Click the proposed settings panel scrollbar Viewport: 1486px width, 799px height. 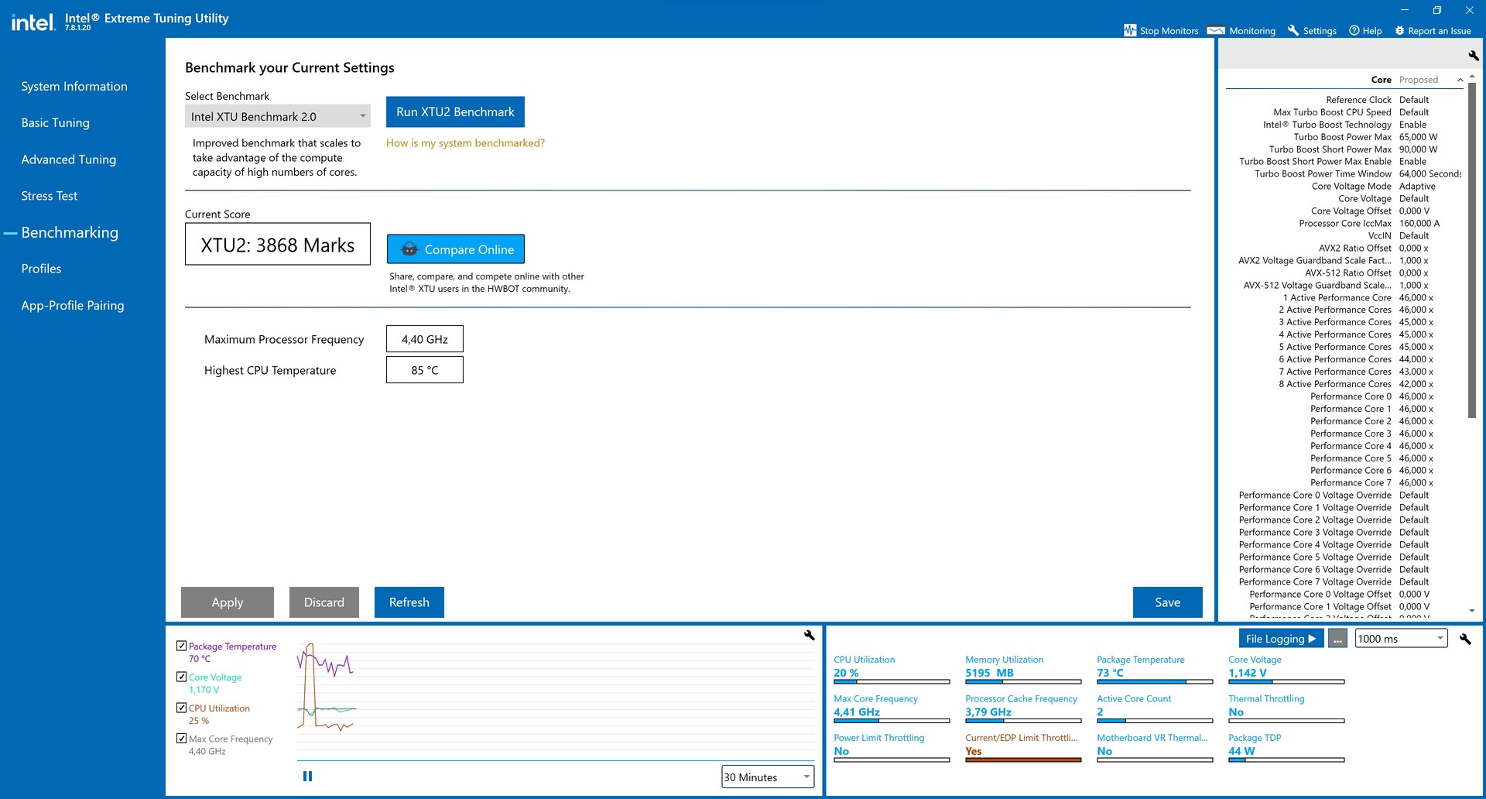1472,250
